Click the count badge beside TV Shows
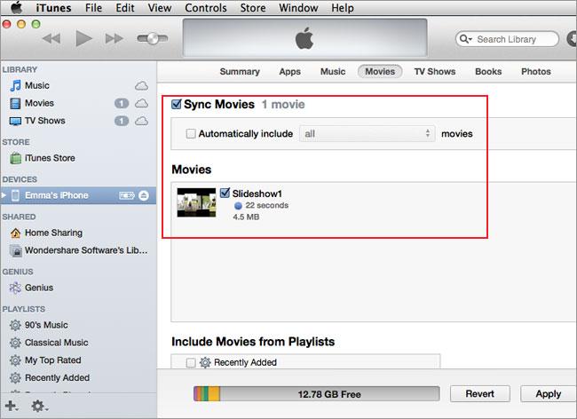 tap(122, 121)
